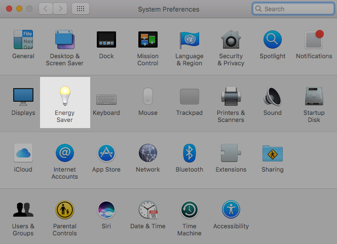Click the forward navigation arrow button
This screenshot has width=337, height=244.
60,9
